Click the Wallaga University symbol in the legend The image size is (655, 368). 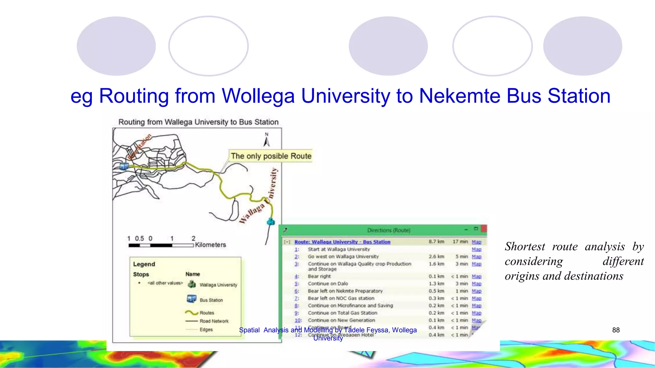[x=192, y=284]
